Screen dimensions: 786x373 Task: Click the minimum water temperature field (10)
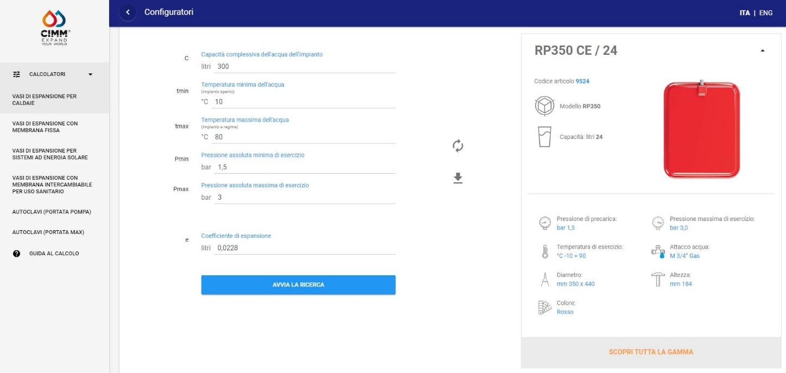305,102
